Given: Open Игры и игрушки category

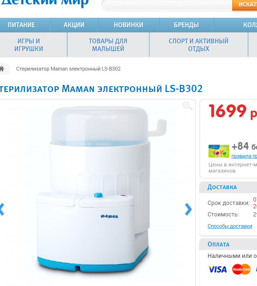Looking at the screenshot, I should click(29, 45).
